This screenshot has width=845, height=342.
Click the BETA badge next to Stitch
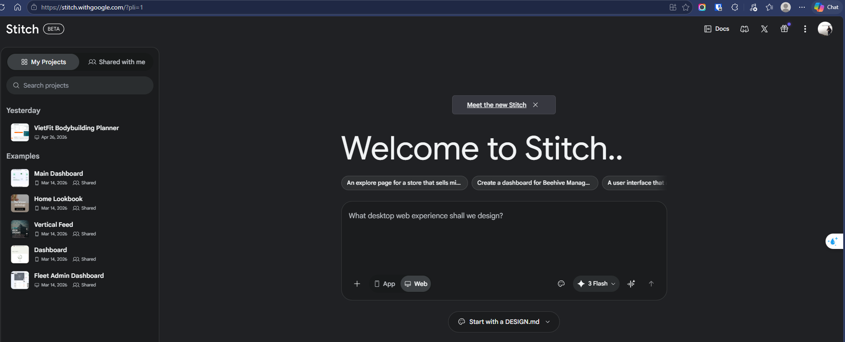pyautogui.click(x=53, y=29)
